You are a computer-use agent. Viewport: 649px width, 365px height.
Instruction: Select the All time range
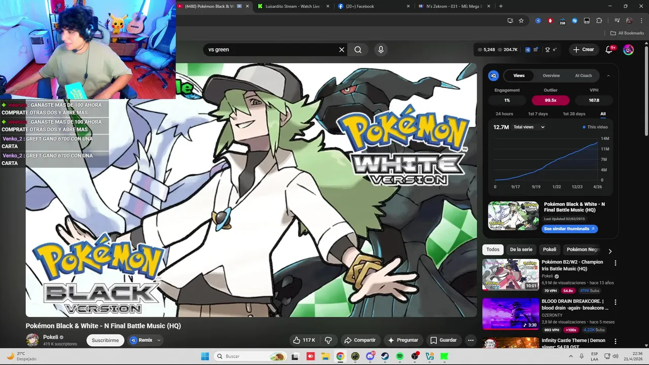[x=603, y=114]
